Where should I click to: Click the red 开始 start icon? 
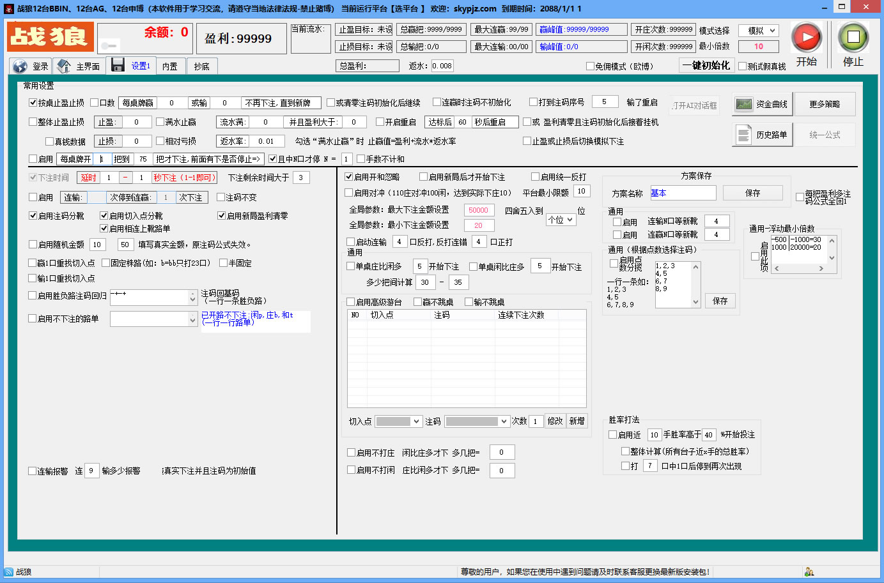click(x=806, y=36)
